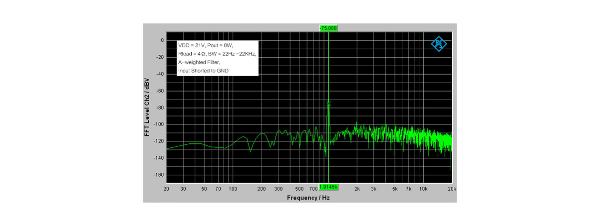Click the -140 tick label on the level axis
Viewport: 599px width, 224px height.
click(159, 158)
